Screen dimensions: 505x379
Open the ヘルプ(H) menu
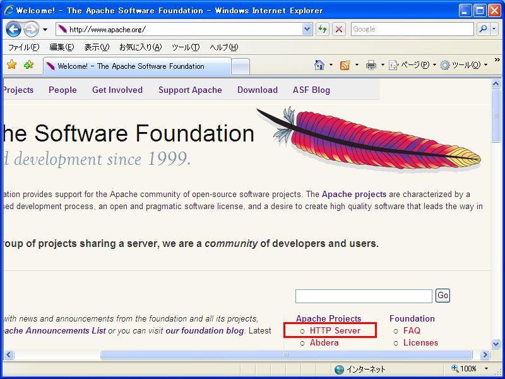click(224, 47)
